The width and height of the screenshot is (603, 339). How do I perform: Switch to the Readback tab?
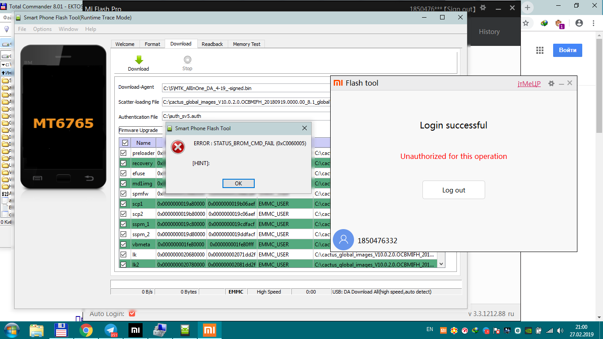(x=212, y=44)
